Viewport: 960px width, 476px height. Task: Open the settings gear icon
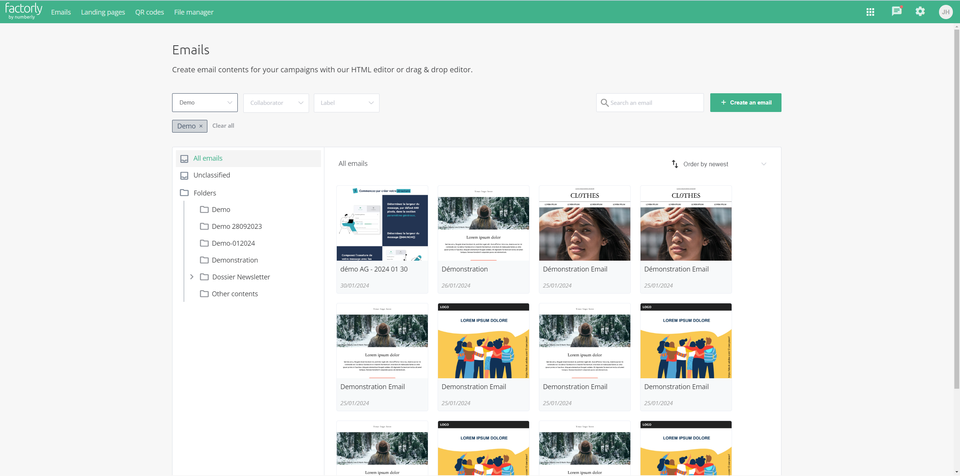click(920, 12)
